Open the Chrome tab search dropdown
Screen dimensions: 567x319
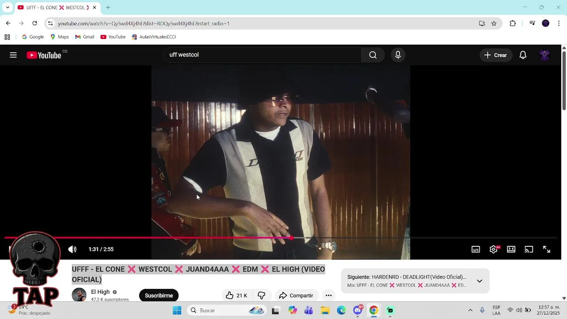[7, 8]
